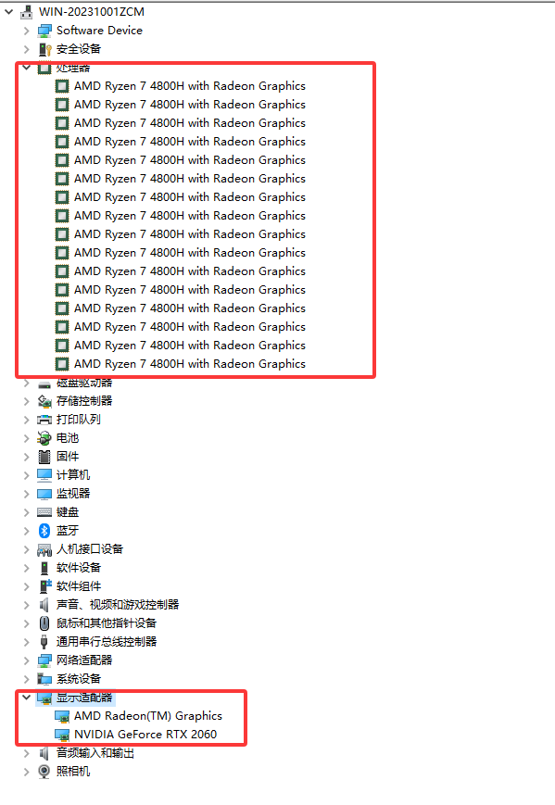Click the USB controllers (通用串行总线控制器) icon

coord(44,641)
